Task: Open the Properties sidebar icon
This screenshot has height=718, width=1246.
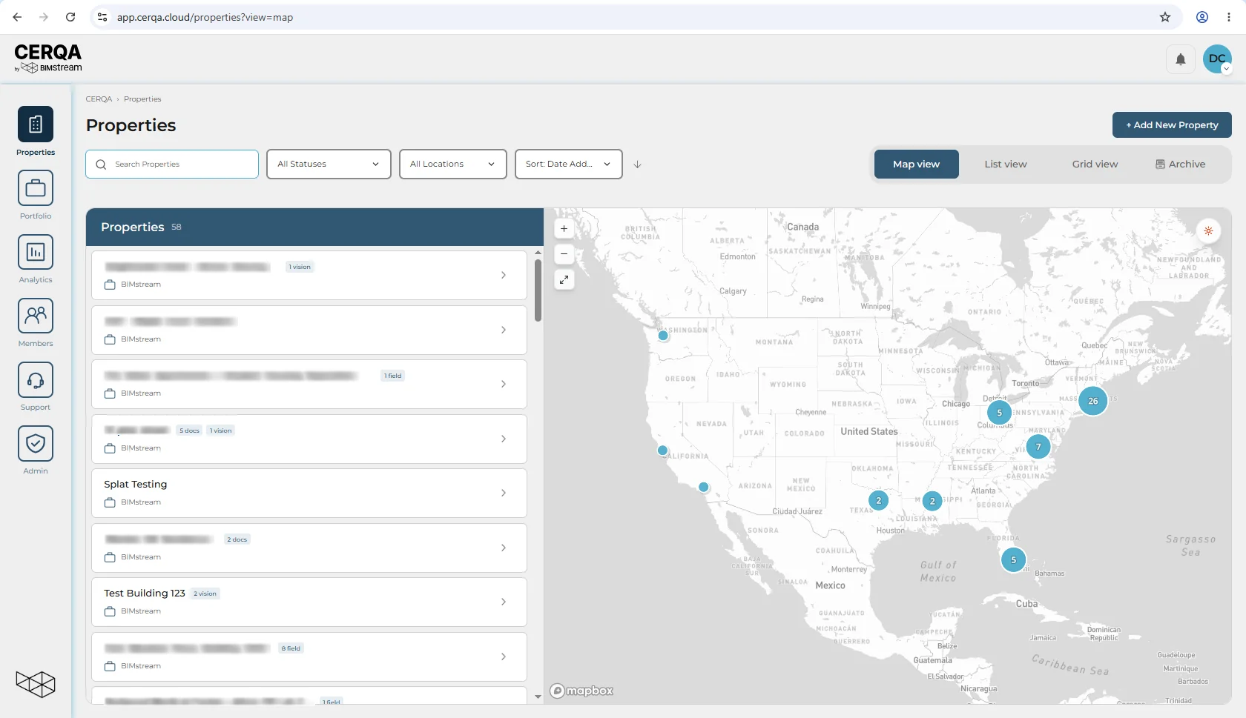Action: [x=36, y=124]
